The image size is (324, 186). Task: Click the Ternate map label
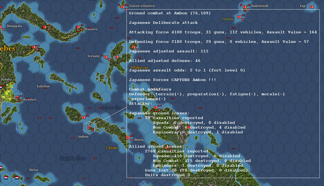coord(94,56)
